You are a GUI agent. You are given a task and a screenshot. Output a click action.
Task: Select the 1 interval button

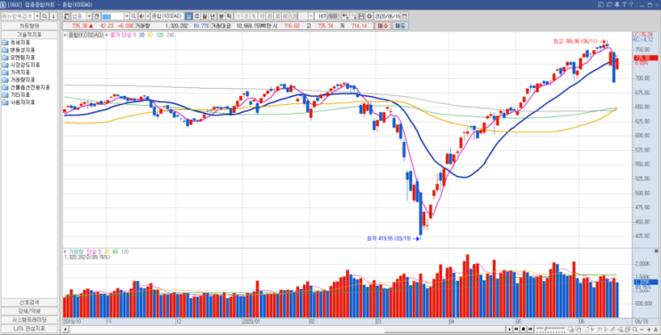[238, 16]
